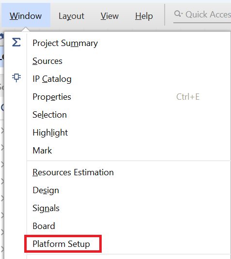Select the IP Catalog menu entry
Screen dimensions: 231x259
pyautogui.click(x=129, y=79)
